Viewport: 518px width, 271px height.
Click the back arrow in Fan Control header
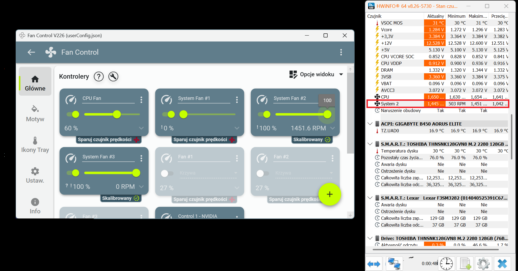click(x=31, y=52)
